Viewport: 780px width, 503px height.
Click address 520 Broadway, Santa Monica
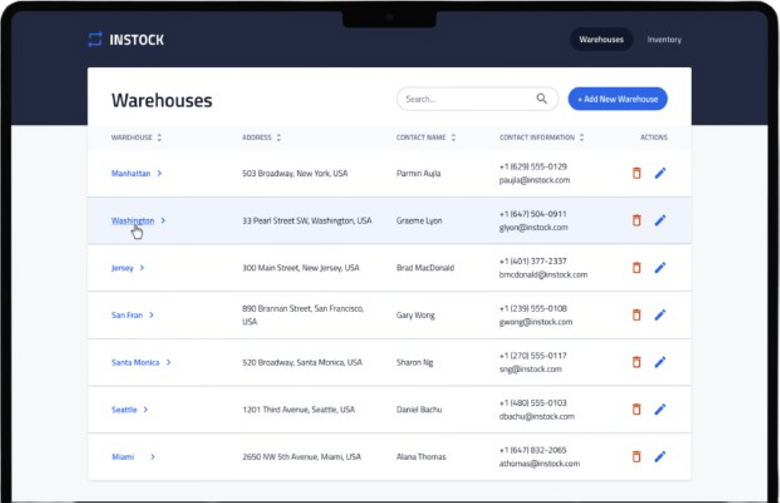pos(302,362)
